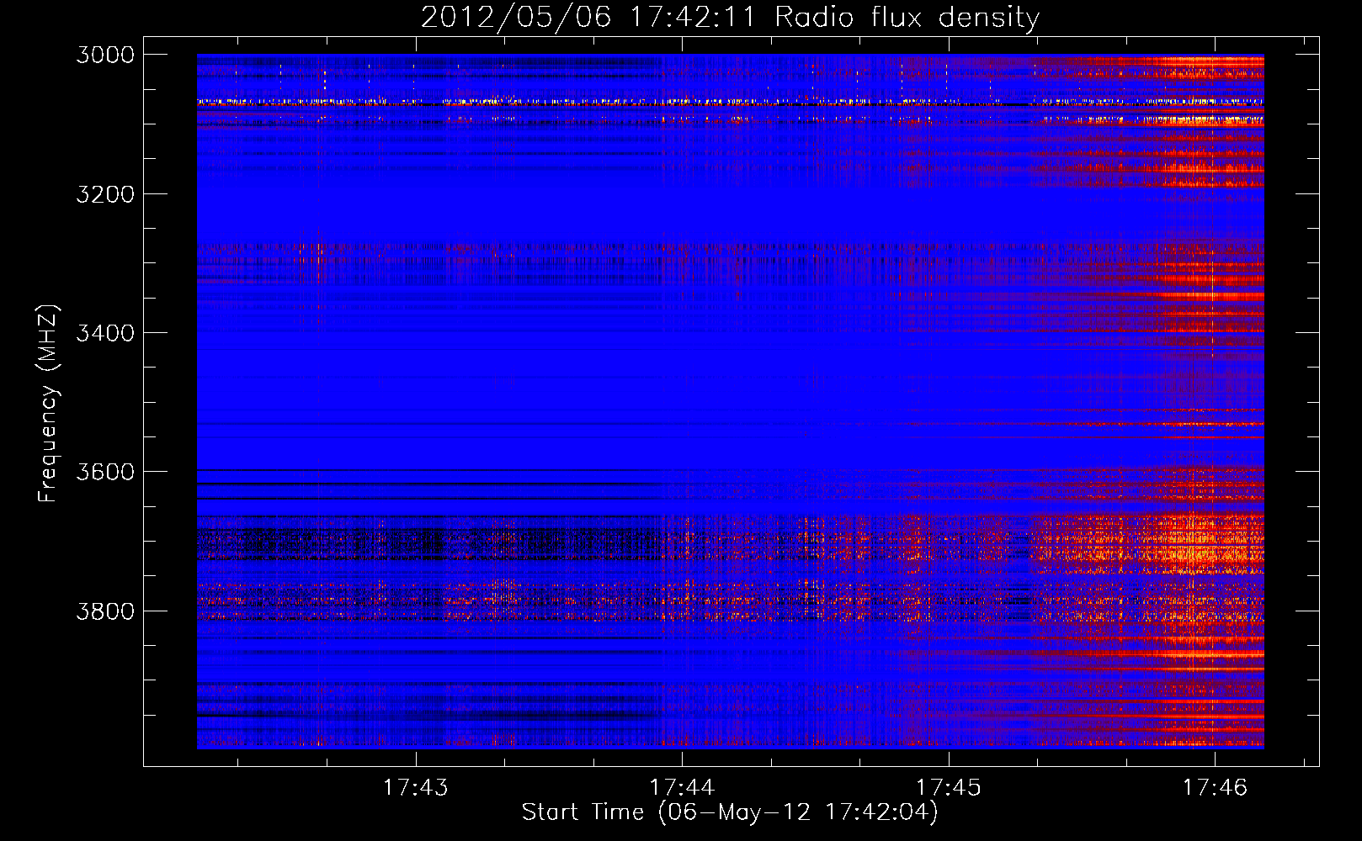Click the plot title '2012/05/06 17:42:11 Radio flux density'

(x=730, y=18)
